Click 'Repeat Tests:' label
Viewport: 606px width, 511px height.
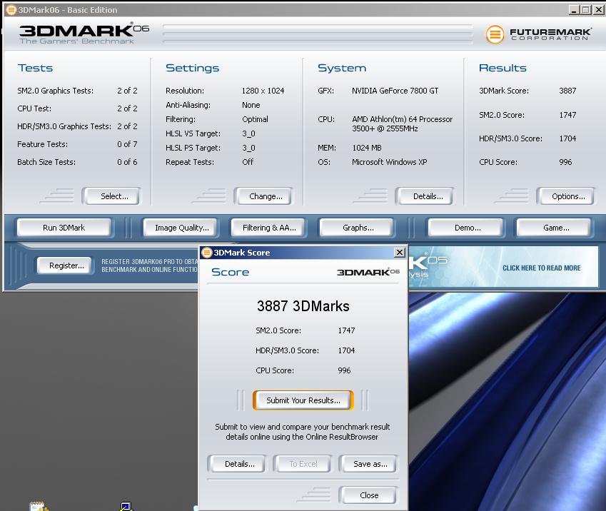[189, 162]
